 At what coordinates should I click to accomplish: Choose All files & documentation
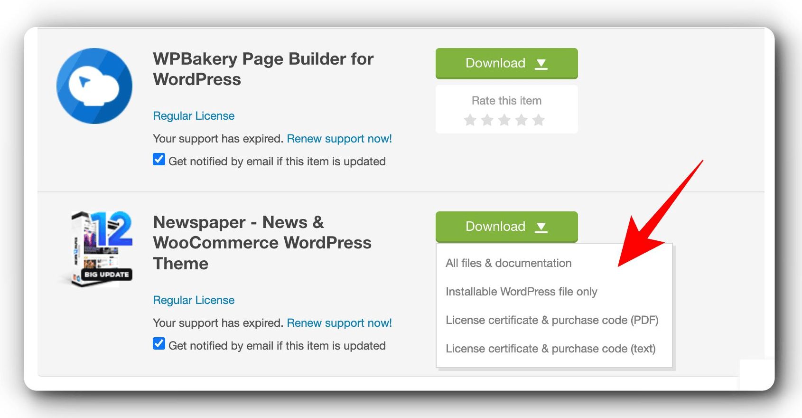tap(508, 263)
